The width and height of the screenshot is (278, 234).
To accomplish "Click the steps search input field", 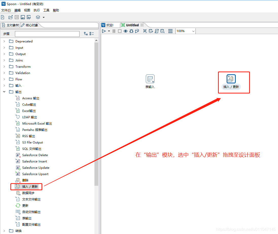I will pyautogui.click(x=47, y=34).
